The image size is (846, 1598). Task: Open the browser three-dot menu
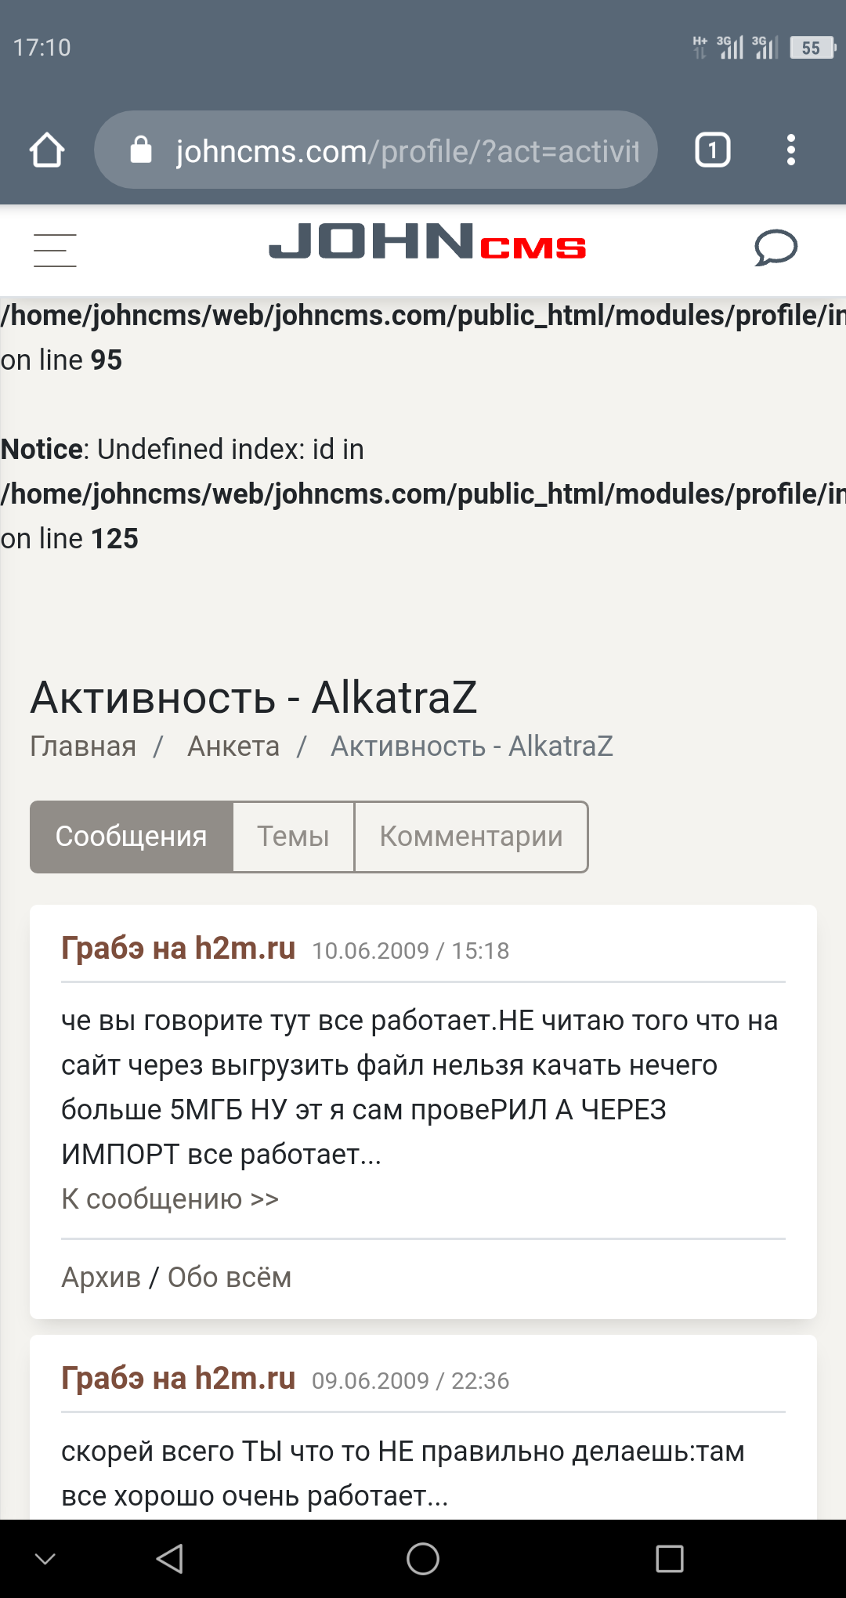tap(791, 150)
